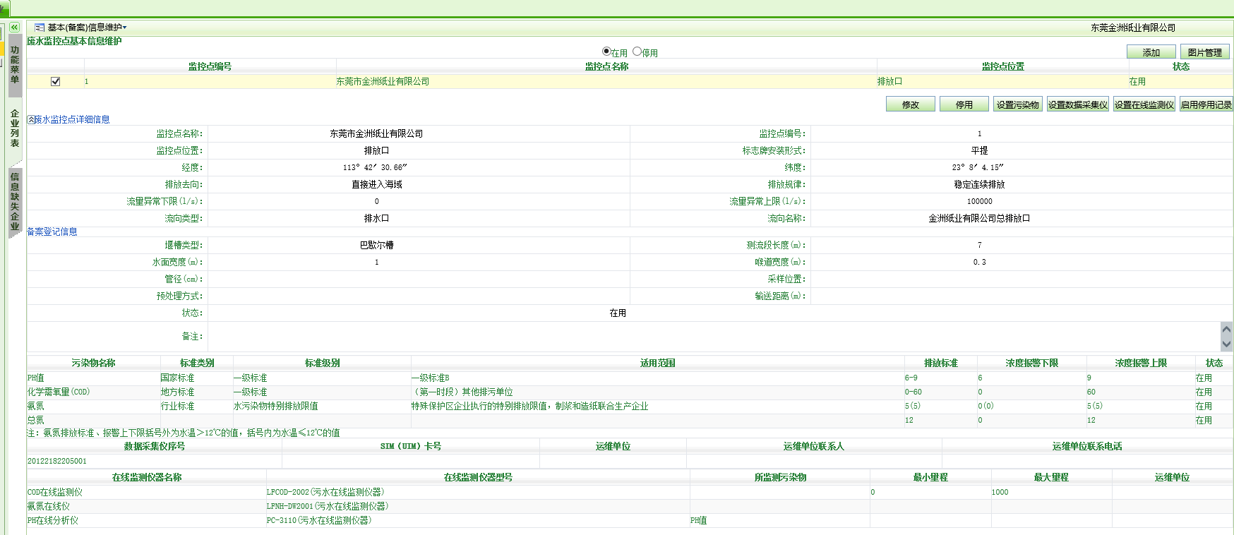1234x535 pixels.
Task: Click the 停用 button below the table
Action: click(964, 104)
